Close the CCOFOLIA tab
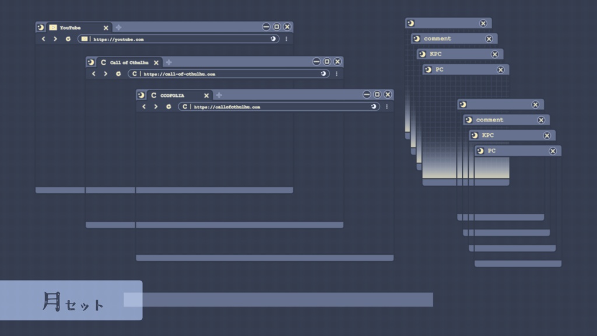The height and width of the screenshot is (336, 597). pyautogui.click(x=206, y=96)
